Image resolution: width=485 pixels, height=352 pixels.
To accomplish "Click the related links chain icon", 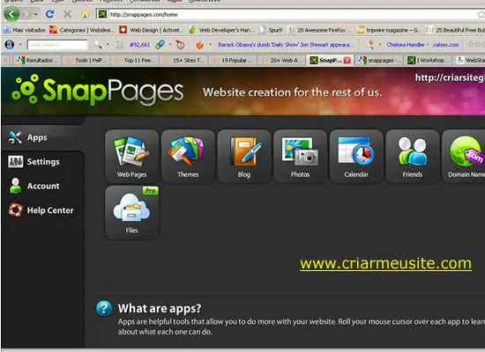I will [x=160, y=45].
